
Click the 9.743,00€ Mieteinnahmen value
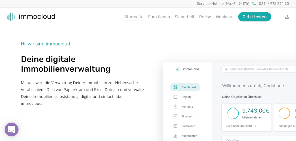click(256, 111)
